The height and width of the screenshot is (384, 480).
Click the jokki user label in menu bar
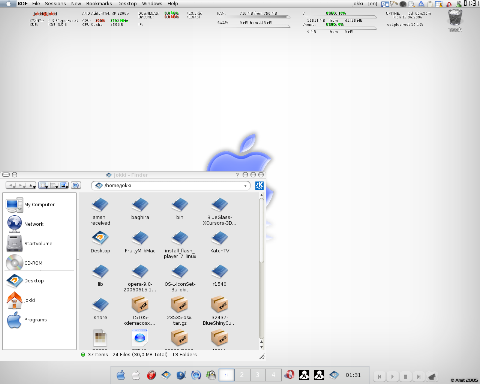click(x=358, y=4)
